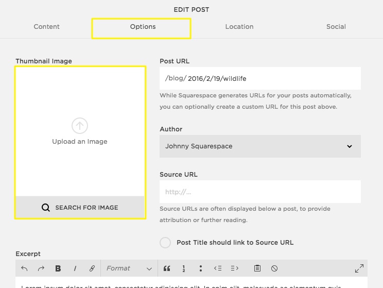Open the Author dropdown showing Johnny Squarespace

pyautogui.click(x=260, y=146)
